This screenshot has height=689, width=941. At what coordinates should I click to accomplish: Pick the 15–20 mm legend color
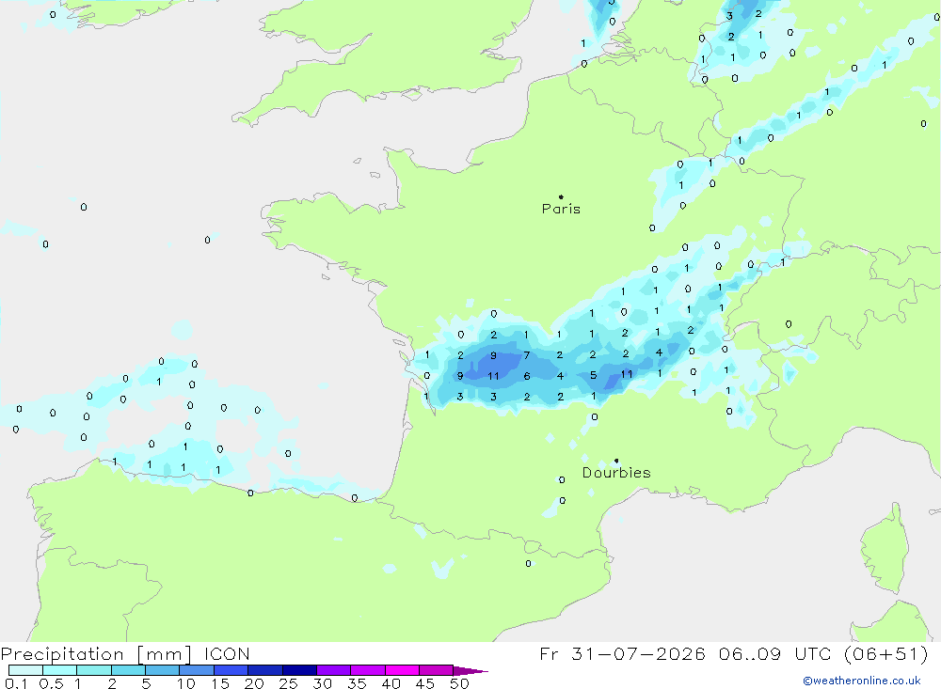point(231,670)
